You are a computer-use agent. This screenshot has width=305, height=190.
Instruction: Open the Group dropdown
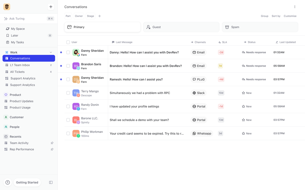pyautogui.click(x=265, y=16)
